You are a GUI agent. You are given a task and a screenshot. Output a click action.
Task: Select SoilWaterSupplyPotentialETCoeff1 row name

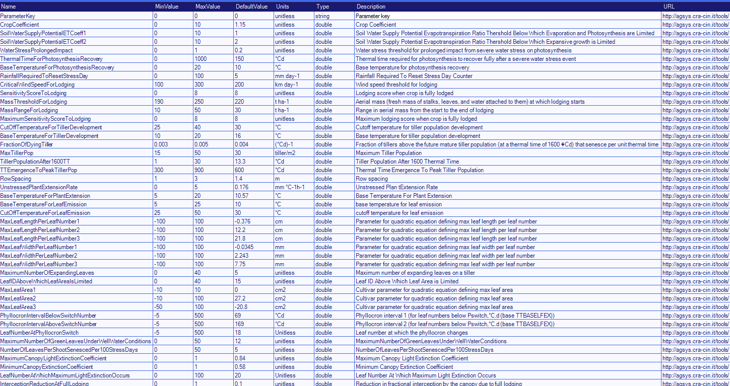click(x=77, y=33)
